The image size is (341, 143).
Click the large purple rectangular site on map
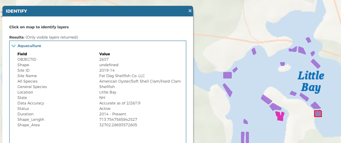coord(227,75)
